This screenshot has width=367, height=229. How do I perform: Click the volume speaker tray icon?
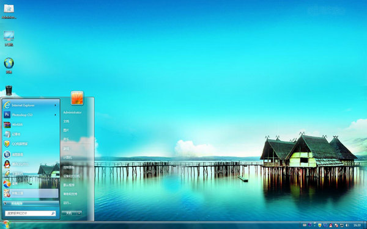click(347, 225)
